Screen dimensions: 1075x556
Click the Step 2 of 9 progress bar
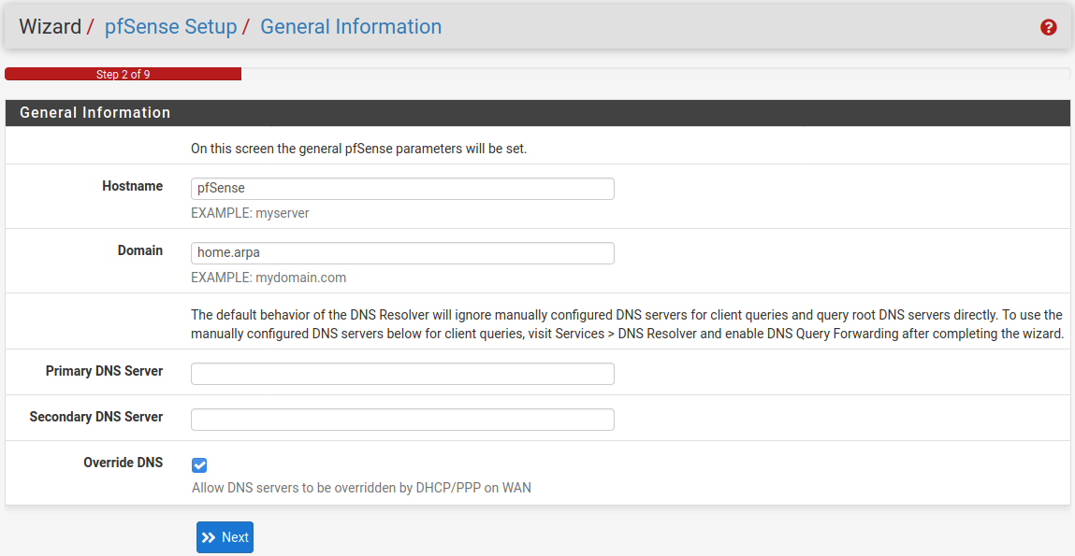(123, 73)
